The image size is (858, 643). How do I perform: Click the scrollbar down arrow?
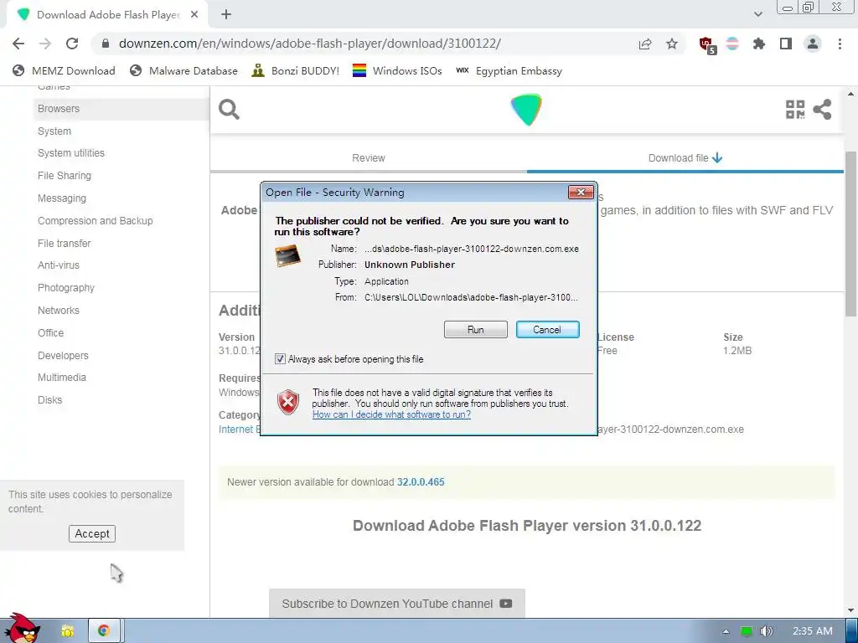pos(850,610)
